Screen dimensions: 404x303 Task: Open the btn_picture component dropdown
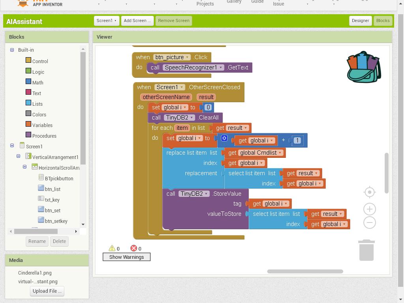[x=187, y=57]
